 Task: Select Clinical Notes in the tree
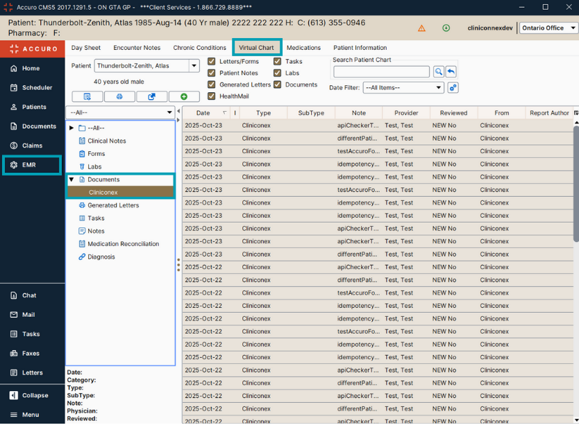[x=106, y=141]
